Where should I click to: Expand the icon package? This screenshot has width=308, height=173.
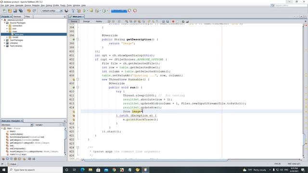(7, 29)
